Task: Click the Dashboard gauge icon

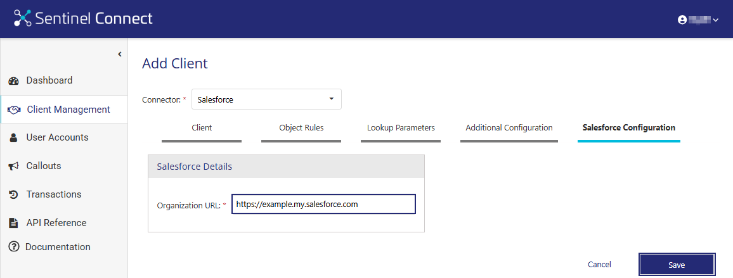Action: click(x=13, y=81)
